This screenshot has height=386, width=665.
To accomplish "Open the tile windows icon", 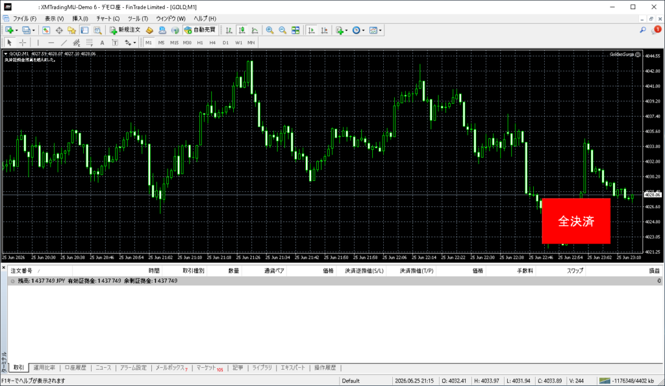I will tap(295, 30).
